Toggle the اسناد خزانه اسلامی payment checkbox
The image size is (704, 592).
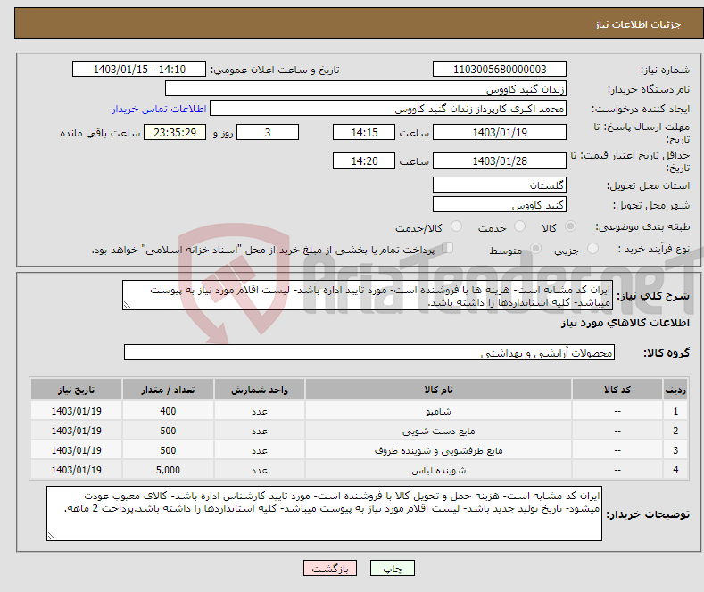coord(448,247)
